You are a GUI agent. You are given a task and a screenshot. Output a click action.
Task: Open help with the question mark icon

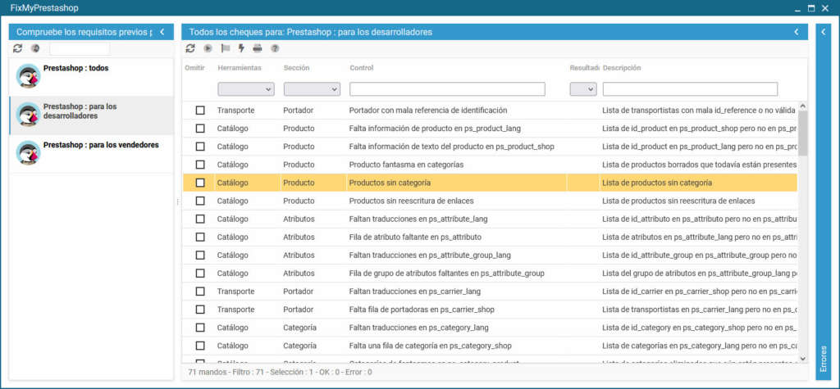275,48
